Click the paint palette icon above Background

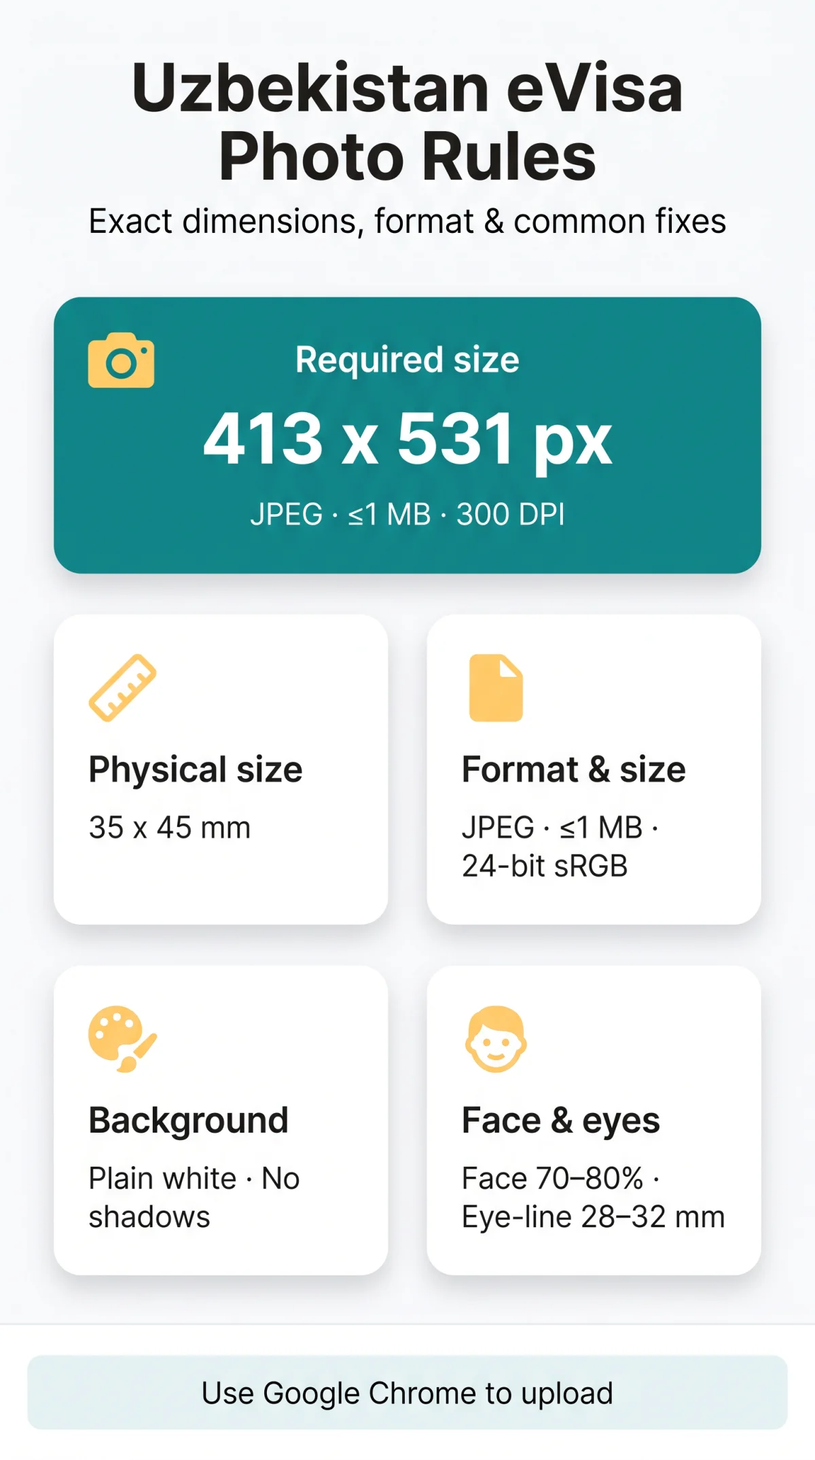[122, 1039]
